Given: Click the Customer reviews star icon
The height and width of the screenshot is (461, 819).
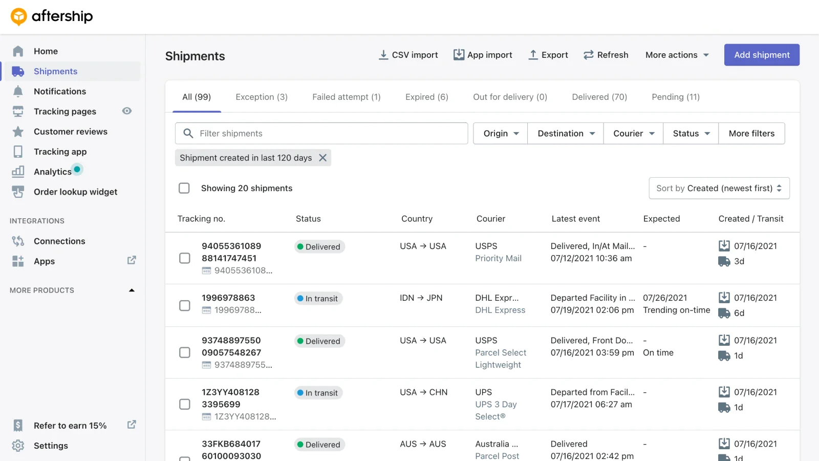Looking at the screenshot, I should pyautogui.click(x=18, y=132).
